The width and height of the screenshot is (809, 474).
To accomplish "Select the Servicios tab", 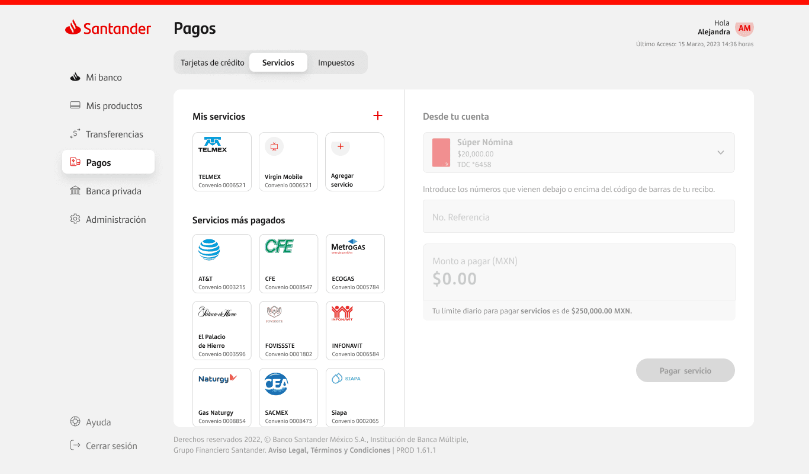I will coord(278,62).
